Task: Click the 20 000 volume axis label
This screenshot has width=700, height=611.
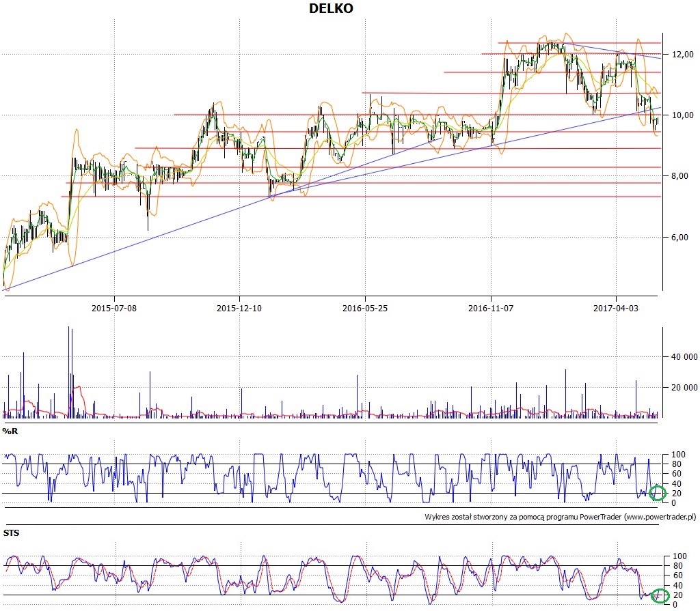Action: point(684,388)
